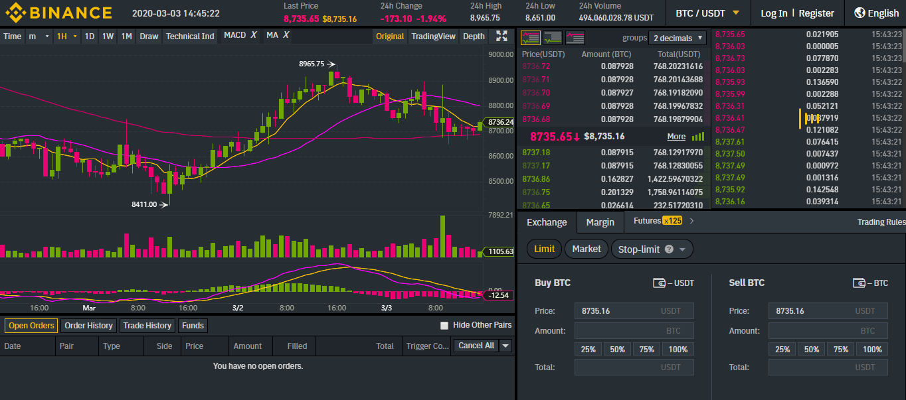Switch chart to TradingView view
The height and width of the screenshot is (400, 906).
[x=434, y=36]
